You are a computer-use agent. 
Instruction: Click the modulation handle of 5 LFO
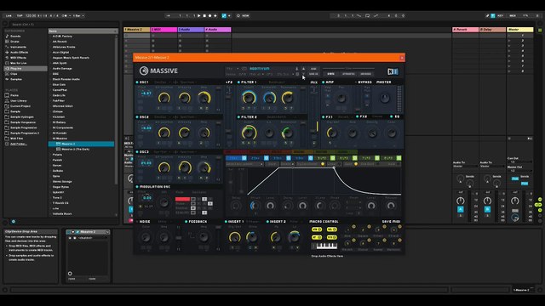(x=333, y=158)
